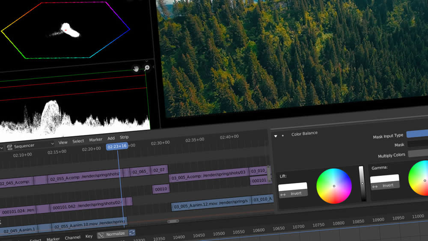Image resolution: width=428 pixels, height=241 pixels.
Task: Click the zoom magnifier tool in preview
Action: [x=147, y=67]
